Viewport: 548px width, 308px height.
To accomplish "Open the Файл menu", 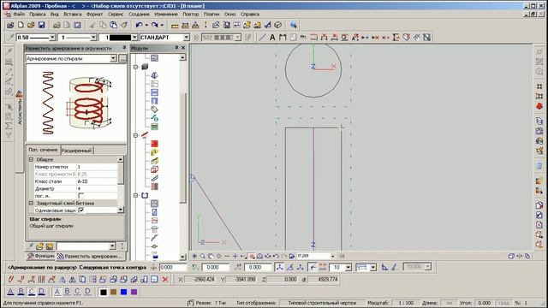I will click(x=19, y=15).
